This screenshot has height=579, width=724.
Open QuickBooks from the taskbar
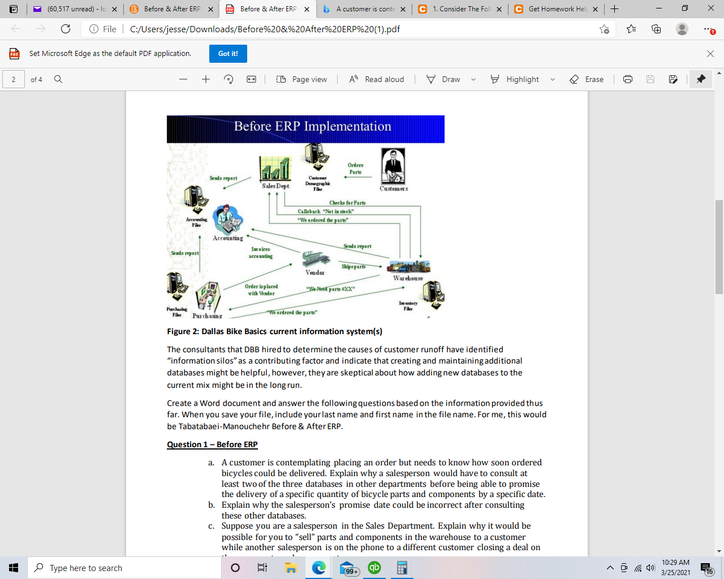coord(374,568)
